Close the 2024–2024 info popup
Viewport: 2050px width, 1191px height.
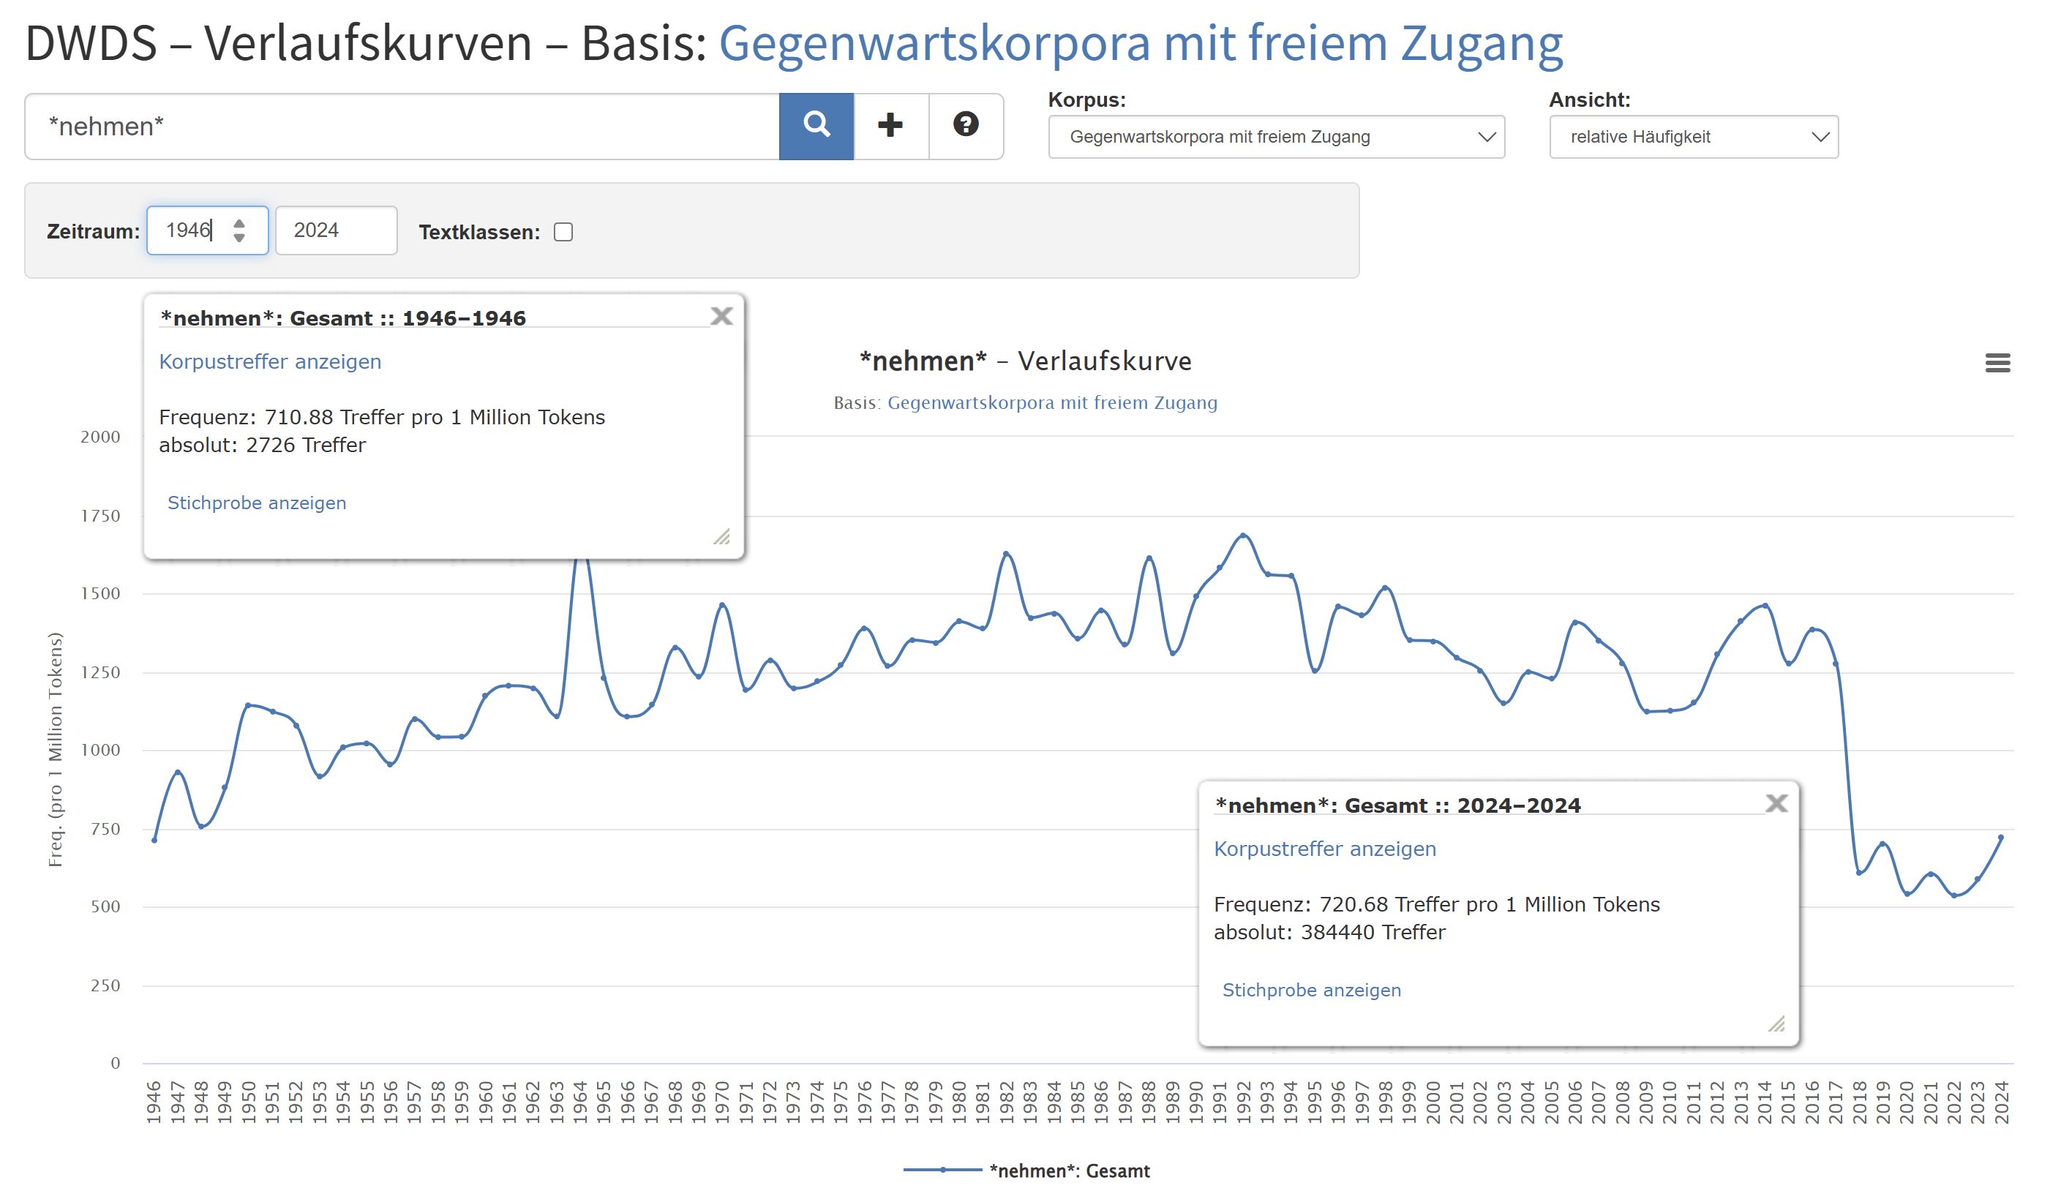coord(1776,803)
